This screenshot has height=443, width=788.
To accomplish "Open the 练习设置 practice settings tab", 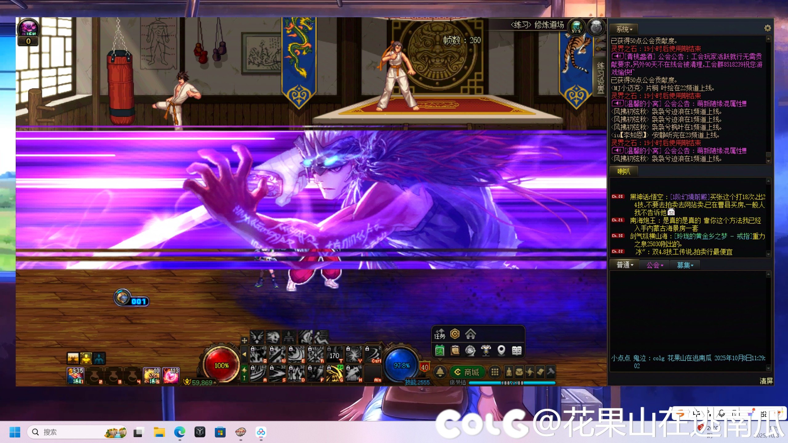I will point(601,78).
